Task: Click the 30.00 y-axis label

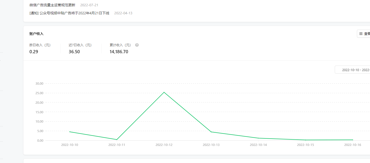Action: [x=39, y=83]
